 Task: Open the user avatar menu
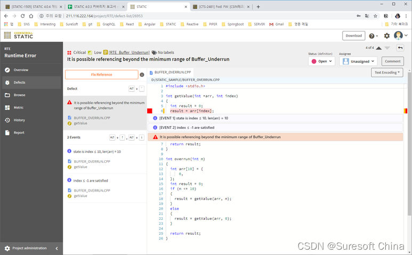point(401,36)
